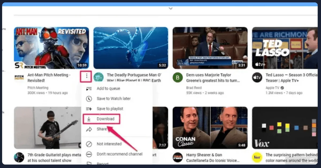The height and width of the screenshot is (168, 321).
Task: Click the BBC Earth channel avatar
Action: [x=98, y=77]
